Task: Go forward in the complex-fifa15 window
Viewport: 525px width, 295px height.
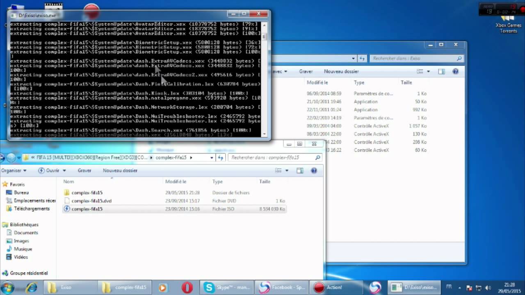Action: [11, 157]
